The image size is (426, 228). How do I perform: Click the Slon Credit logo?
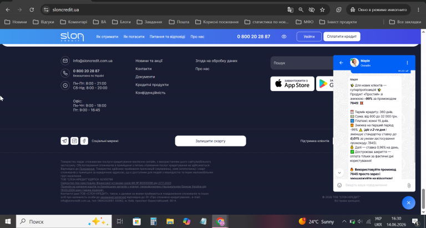pos(72,37)
